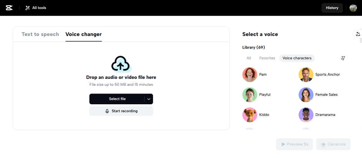Show All voices filter
The image size is (362, 158).
[x=249, y=58]
